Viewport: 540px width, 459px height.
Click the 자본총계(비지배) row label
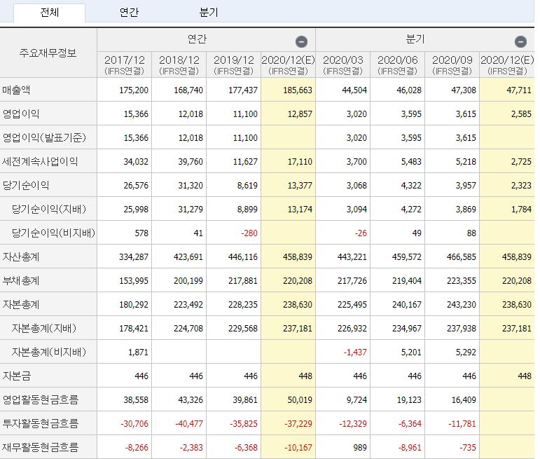(48, 352)
